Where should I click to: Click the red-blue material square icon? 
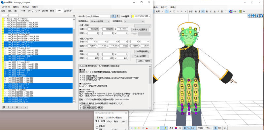click(x=176, y=128)
